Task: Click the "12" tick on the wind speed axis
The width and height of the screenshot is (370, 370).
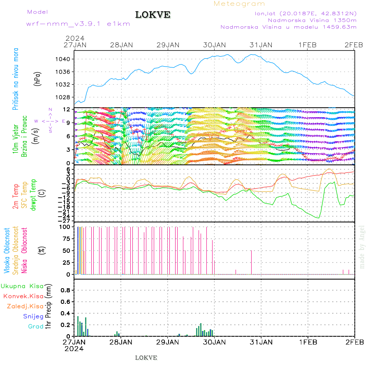Action: coord(67,109)
